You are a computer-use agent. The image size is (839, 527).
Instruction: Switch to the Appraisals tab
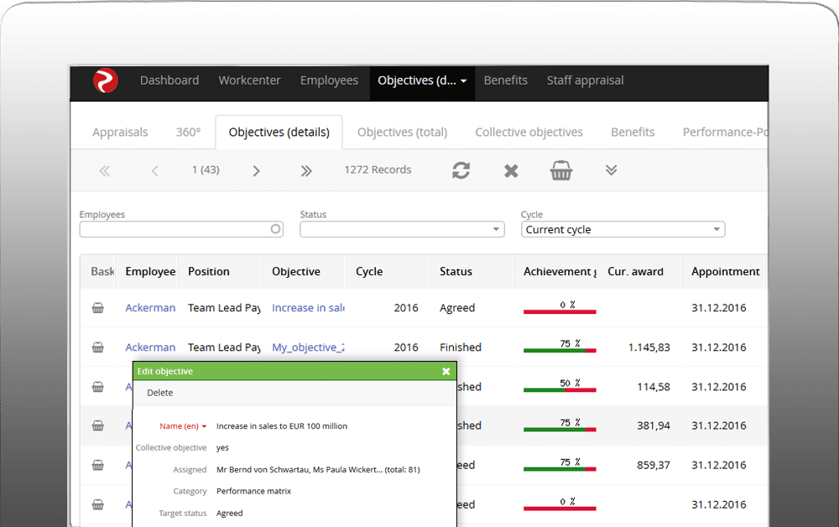click(120, 132)
